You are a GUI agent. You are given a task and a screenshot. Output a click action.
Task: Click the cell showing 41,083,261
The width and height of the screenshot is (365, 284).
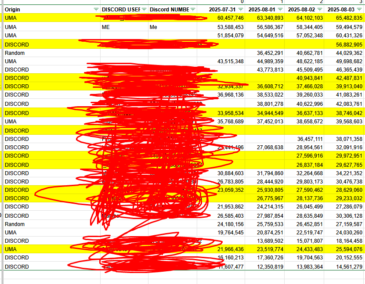(344, 95)
